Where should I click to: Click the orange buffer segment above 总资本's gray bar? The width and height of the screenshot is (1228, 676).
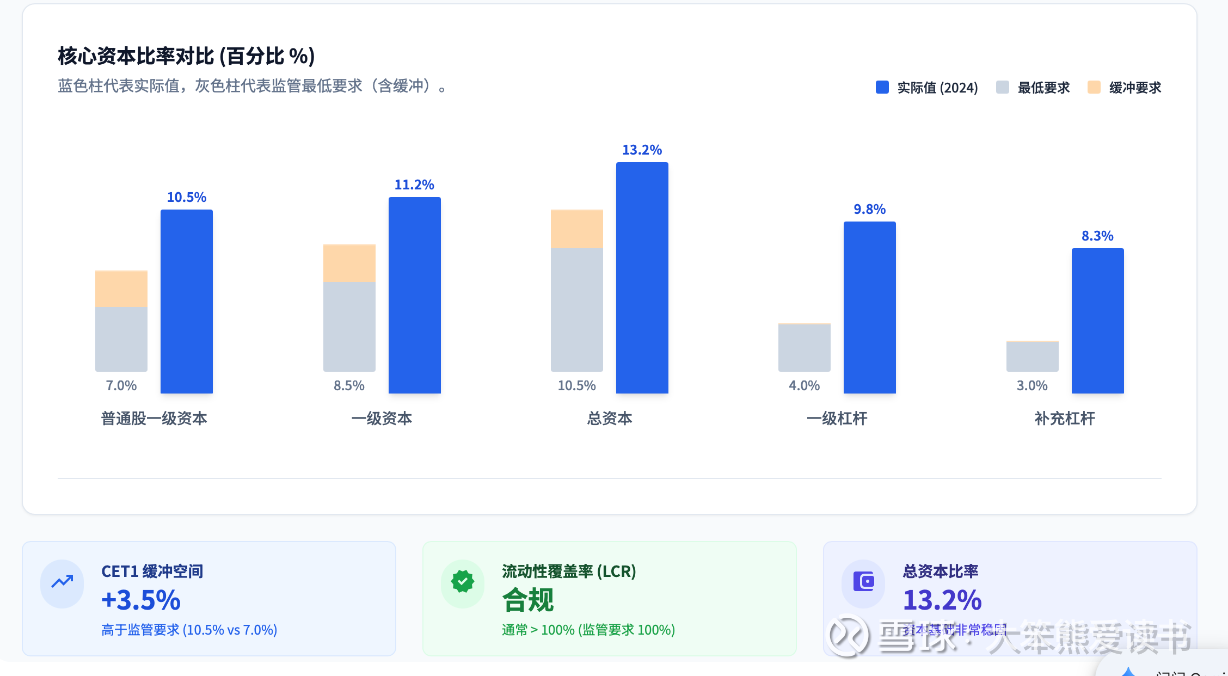[577, 229]
